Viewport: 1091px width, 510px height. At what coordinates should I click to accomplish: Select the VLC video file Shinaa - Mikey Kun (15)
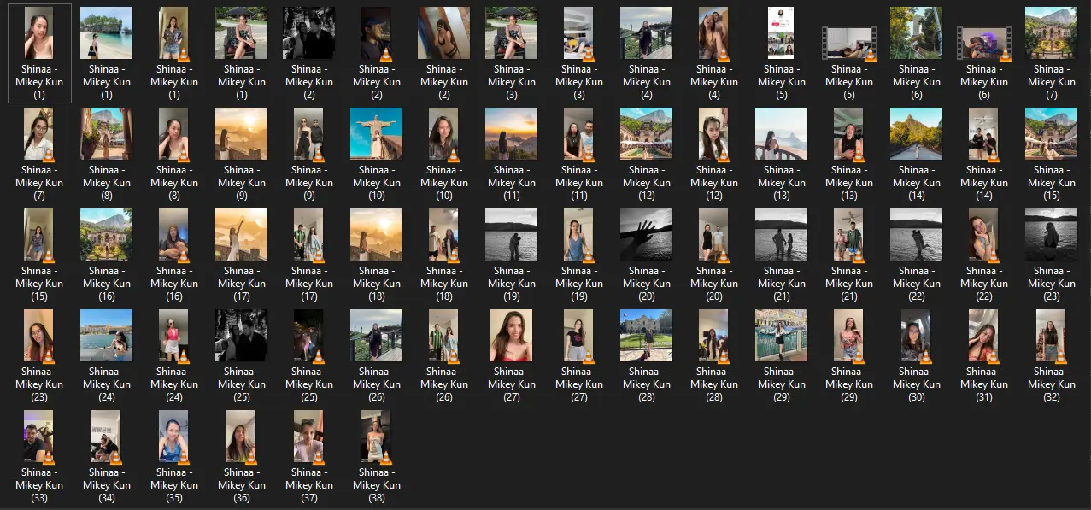tap(38, 235)
